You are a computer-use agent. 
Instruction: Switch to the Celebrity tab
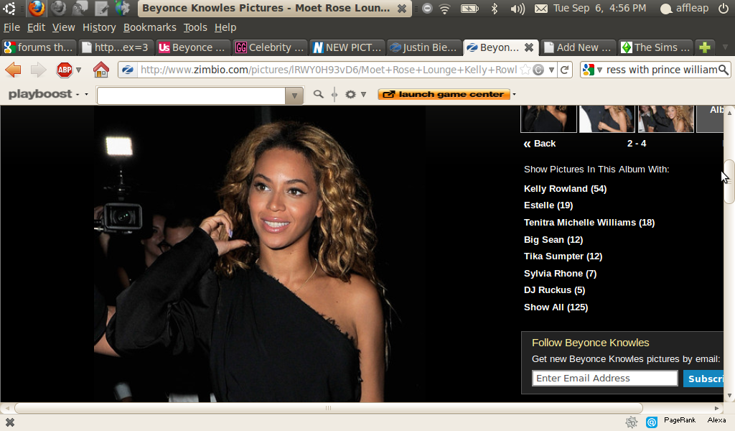click(x=271, y=47)
